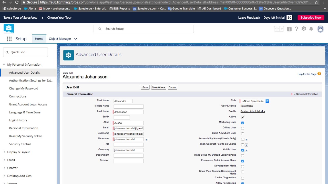
Task: Click the Advanced User Details gear icon
Action: coord(68,55)
